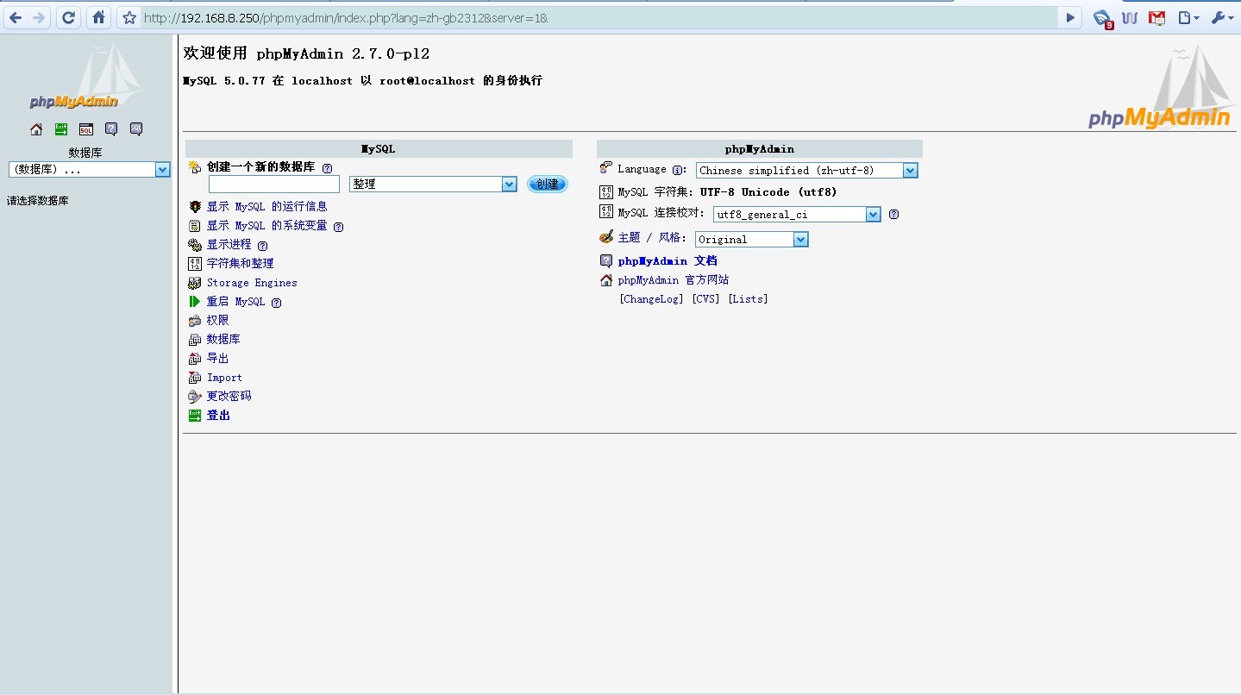The height and width of the screenshot is (695, 1241).
Task: Click info icon beside Language label
Action: [677, 171]
